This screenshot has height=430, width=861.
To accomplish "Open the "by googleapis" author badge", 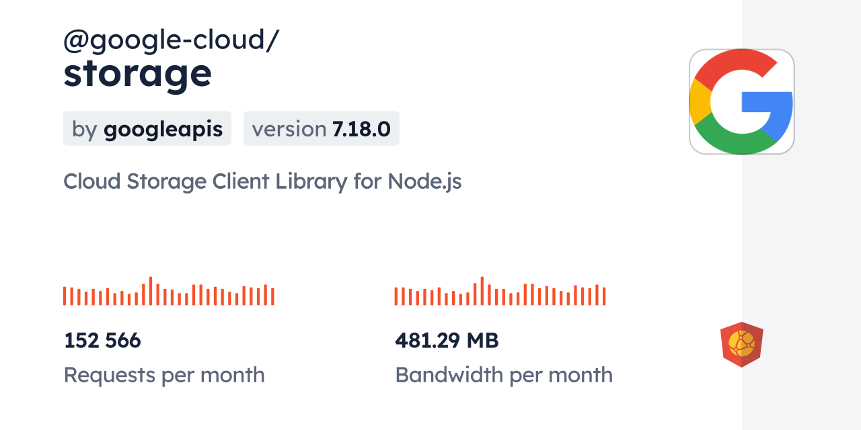I will (x=147, y=128).
